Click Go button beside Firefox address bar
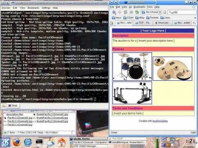The width and height of the screenshot is (198, 148). click(x=164, y=12)
